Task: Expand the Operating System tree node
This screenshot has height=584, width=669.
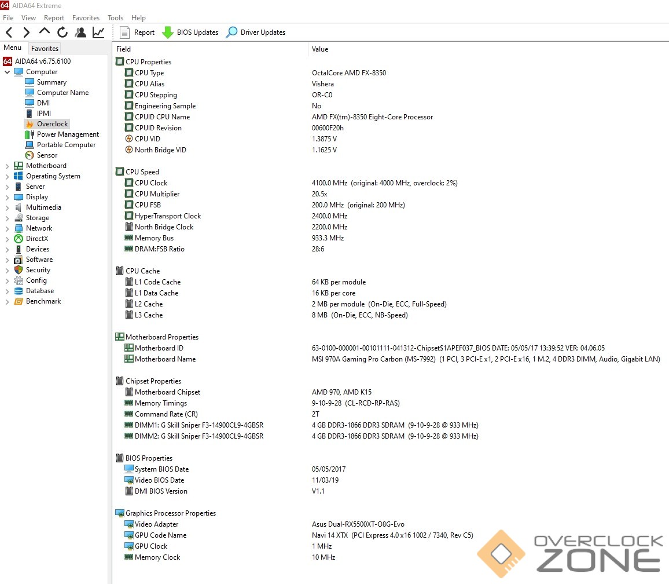Action: [7, 177]
